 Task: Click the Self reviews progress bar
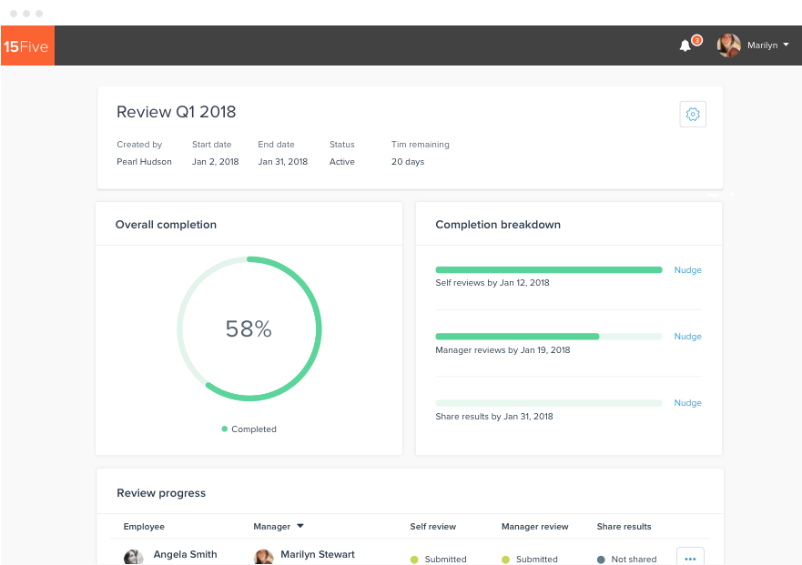tap(548, 270)
